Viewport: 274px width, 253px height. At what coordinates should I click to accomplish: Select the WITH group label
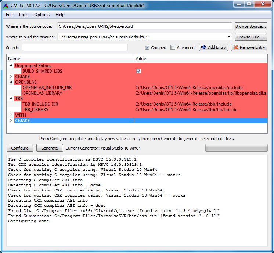[21, 115]
